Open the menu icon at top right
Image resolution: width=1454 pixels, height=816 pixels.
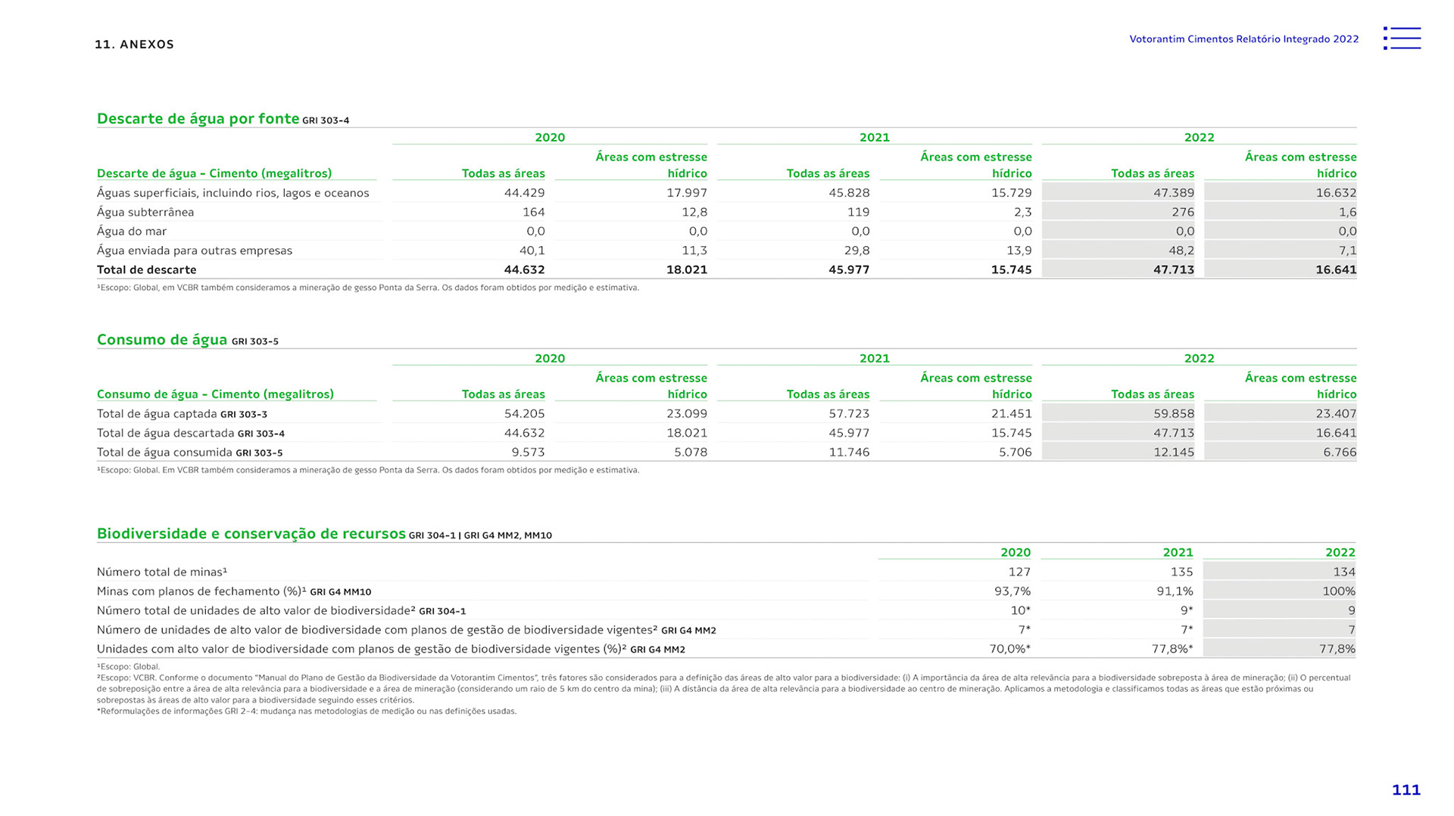(1402, 39)
